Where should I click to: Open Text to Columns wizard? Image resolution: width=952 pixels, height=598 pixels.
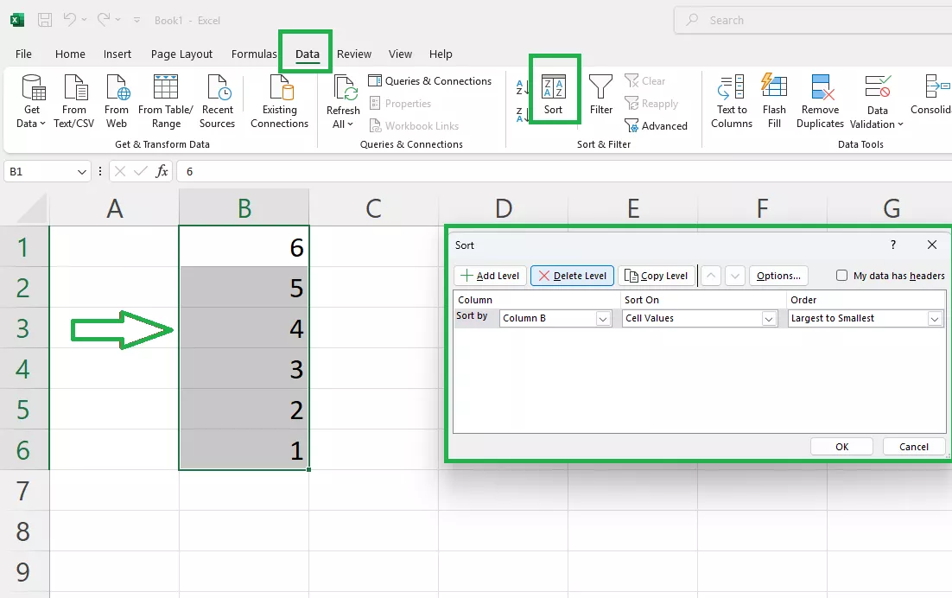coord(731,101)
